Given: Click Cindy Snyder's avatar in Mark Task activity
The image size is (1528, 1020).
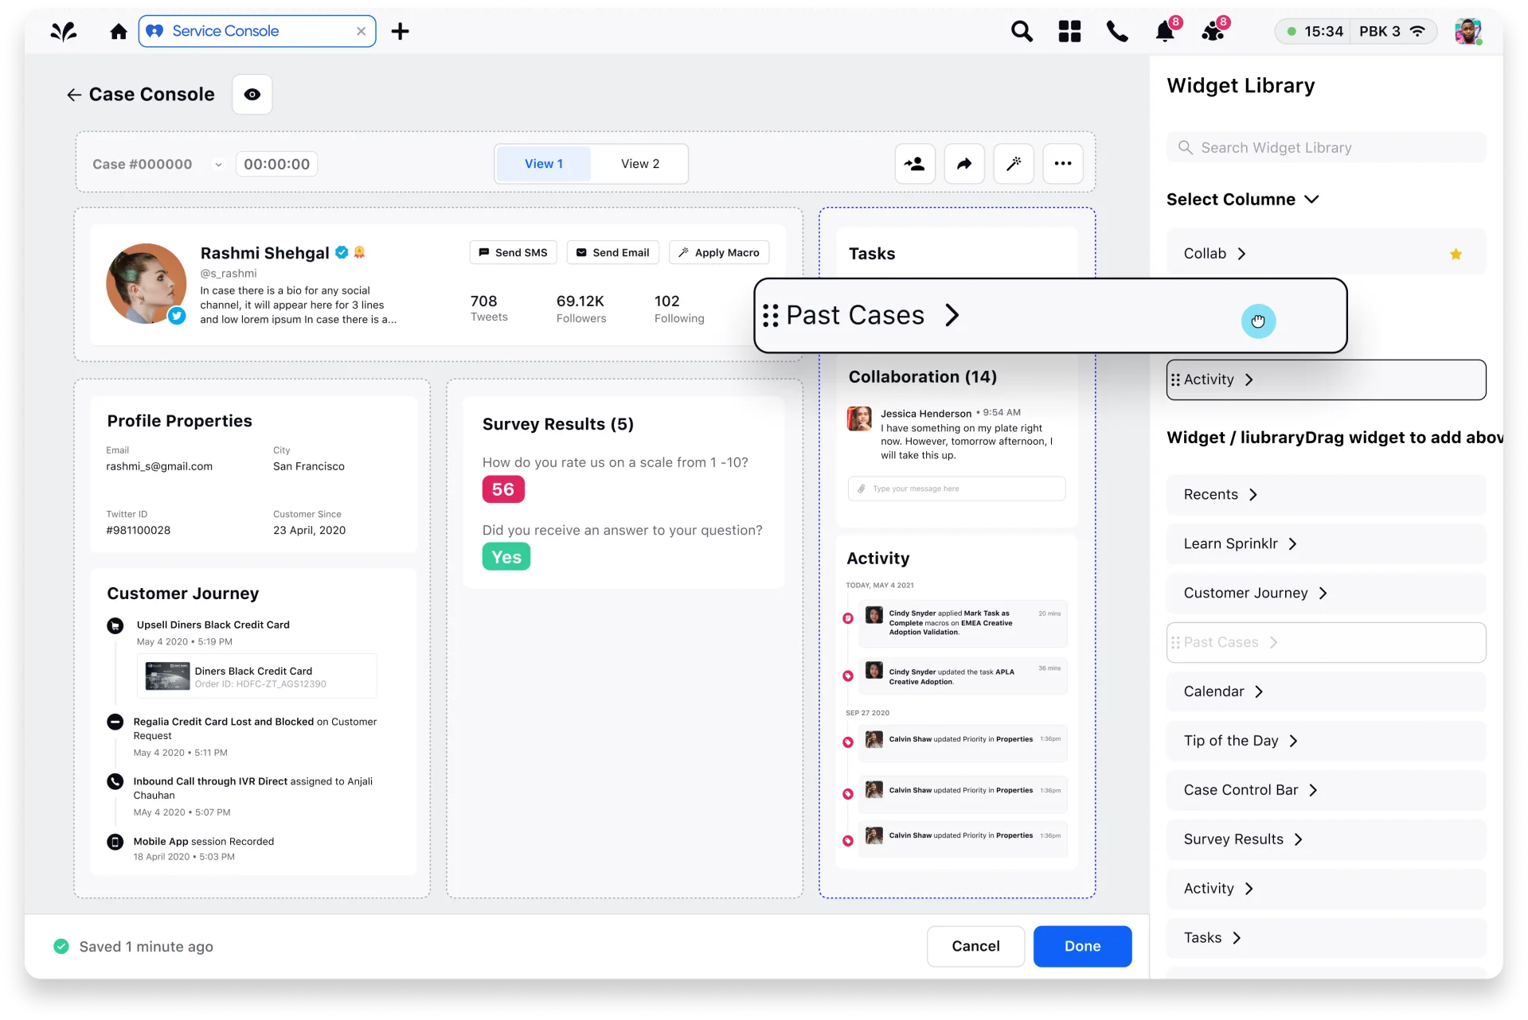Looking at the screenshot, I should coord(874,615).
